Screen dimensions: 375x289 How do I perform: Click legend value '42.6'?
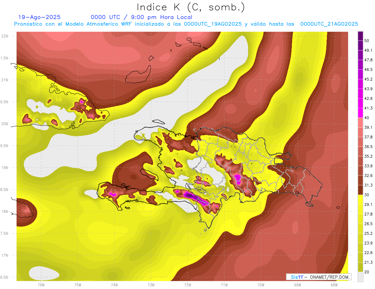point(368,99)
